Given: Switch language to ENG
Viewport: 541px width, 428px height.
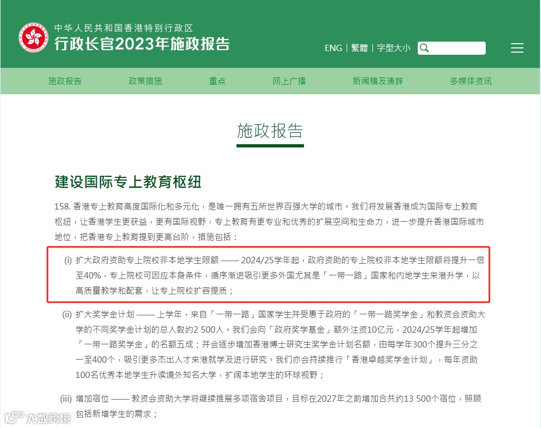Looking at the screenshot, I should (x=333, y=48).
